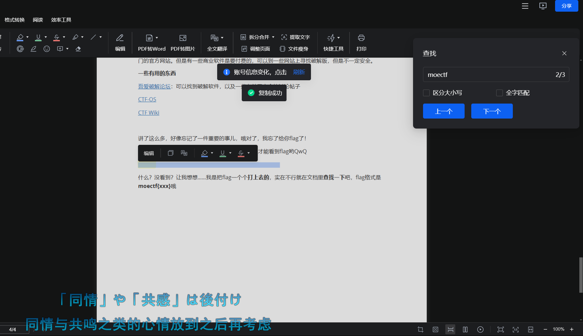Add a comment annotation
The image size is (583, 336).
coord(60,49)
